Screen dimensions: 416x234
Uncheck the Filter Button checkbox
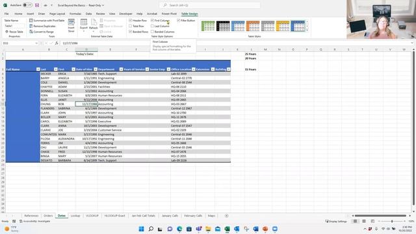pos(179,20)
